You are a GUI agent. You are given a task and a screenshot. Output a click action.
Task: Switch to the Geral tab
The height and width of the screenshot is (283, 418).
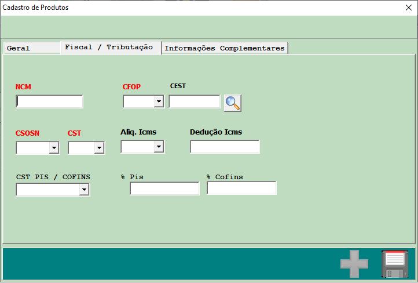(x=31, y=48)
